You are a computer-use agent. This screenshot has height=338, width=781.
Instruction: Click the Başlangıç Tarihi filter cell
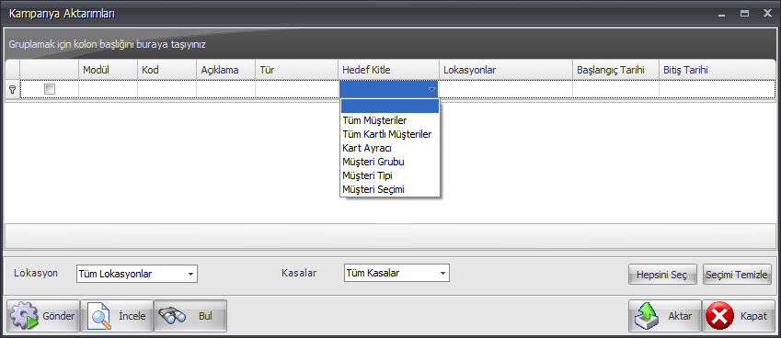point(615,89)
